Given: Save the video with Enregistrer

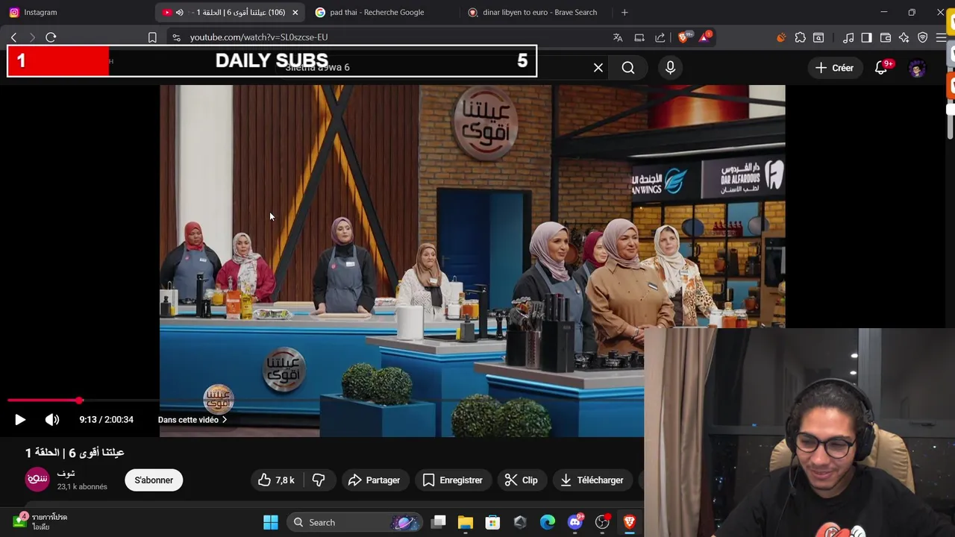Looking at the screenshot, I should pyautogui.click(x=453, y=480).
